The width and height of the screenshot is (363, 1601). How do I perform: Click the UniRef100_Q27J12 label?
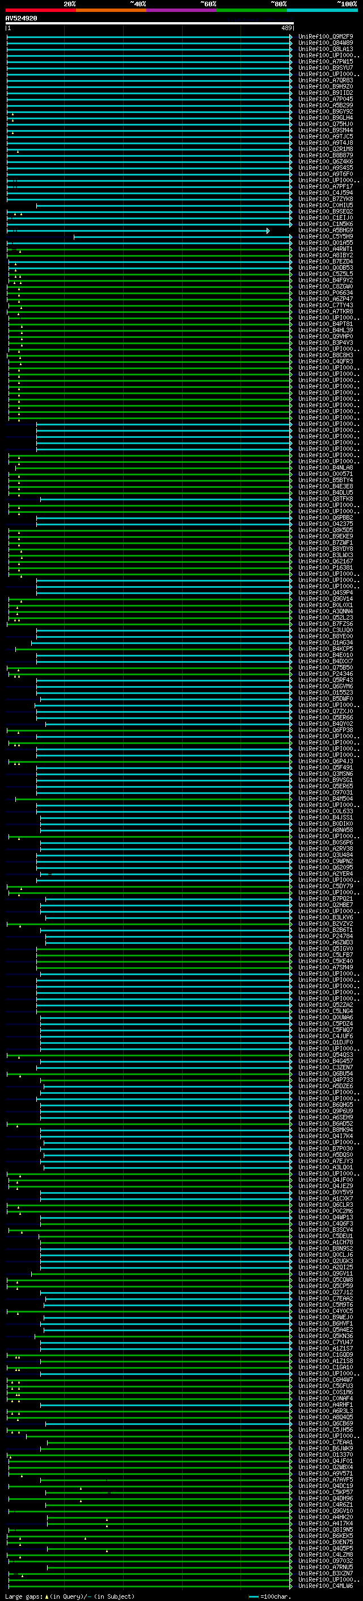tap(326, 1292)
